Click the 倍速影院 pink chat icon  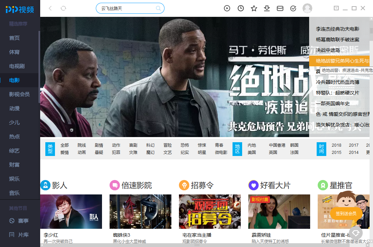(x=115, y=185)
